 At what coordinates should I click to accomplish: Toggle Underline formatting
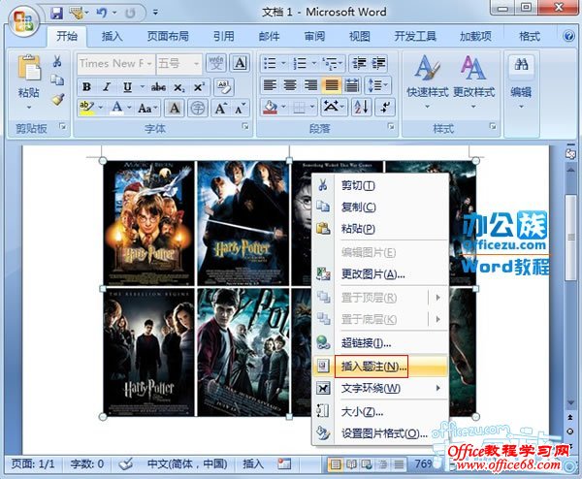(127, 87)
